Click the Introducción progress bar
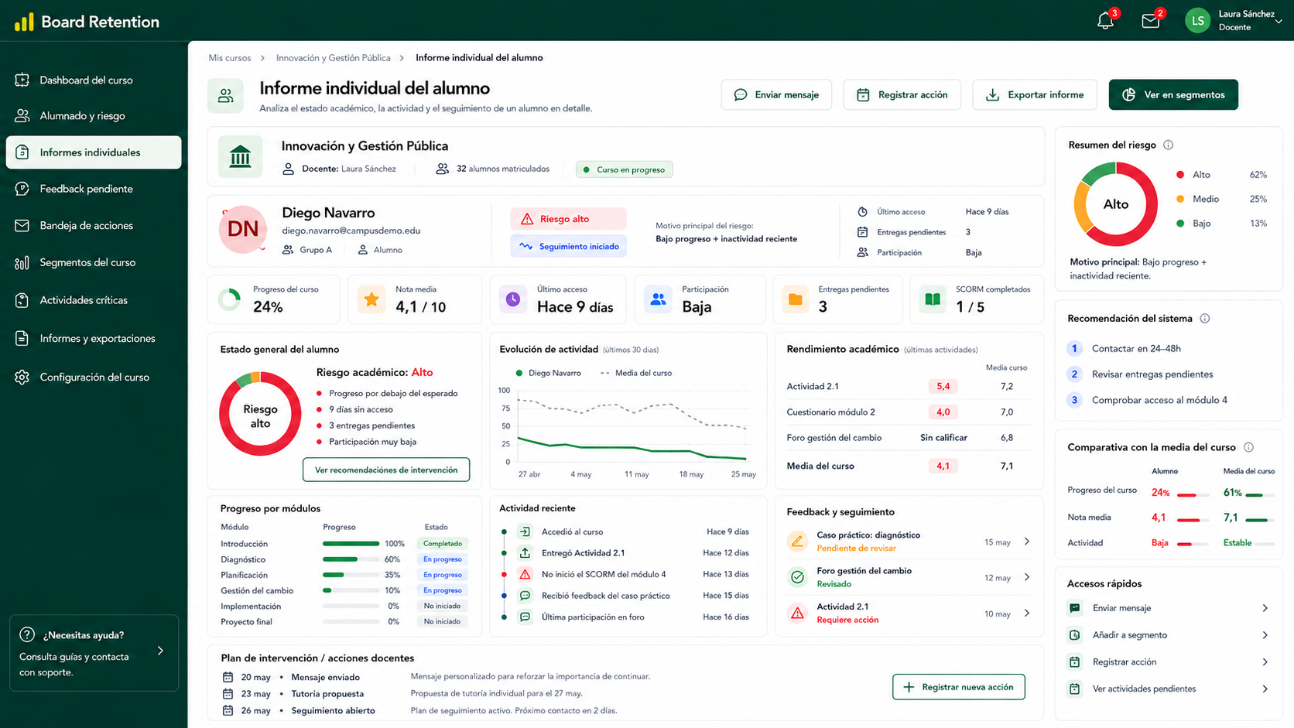This screenshot has width=1294, height=728. [x=351, y=544]
